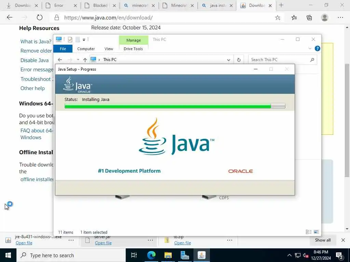350x262 pixels.
Task: Open options for server.jar download
Action: 150,240
